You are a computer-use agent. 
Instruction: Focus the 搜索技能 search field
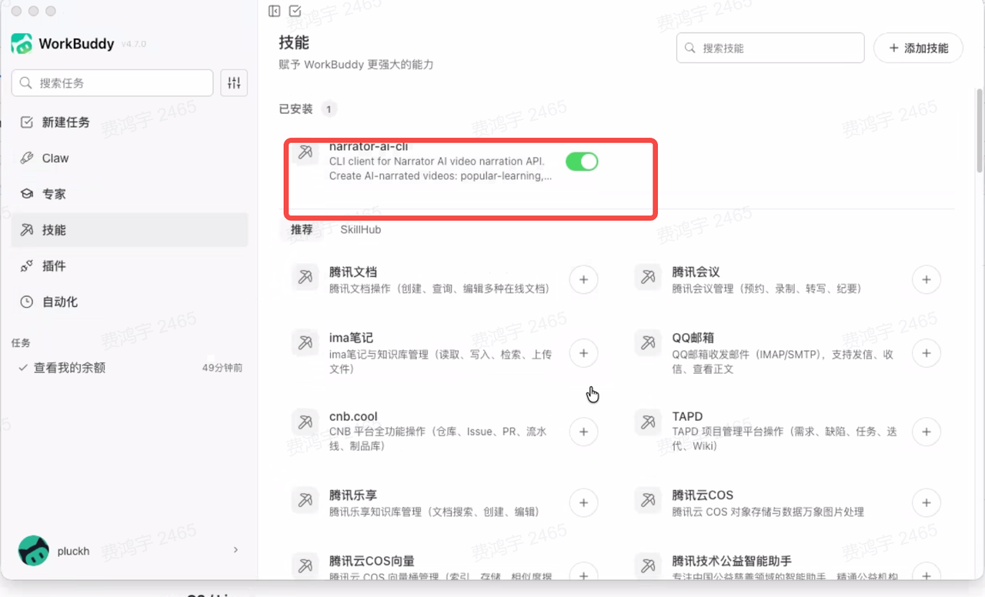click(x=770, y=48)
